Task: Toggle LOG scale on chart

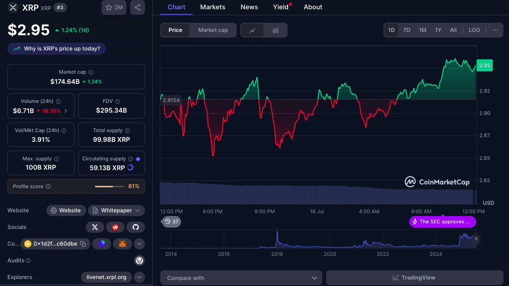Action: pyautogui.click(x=474, y=30)
